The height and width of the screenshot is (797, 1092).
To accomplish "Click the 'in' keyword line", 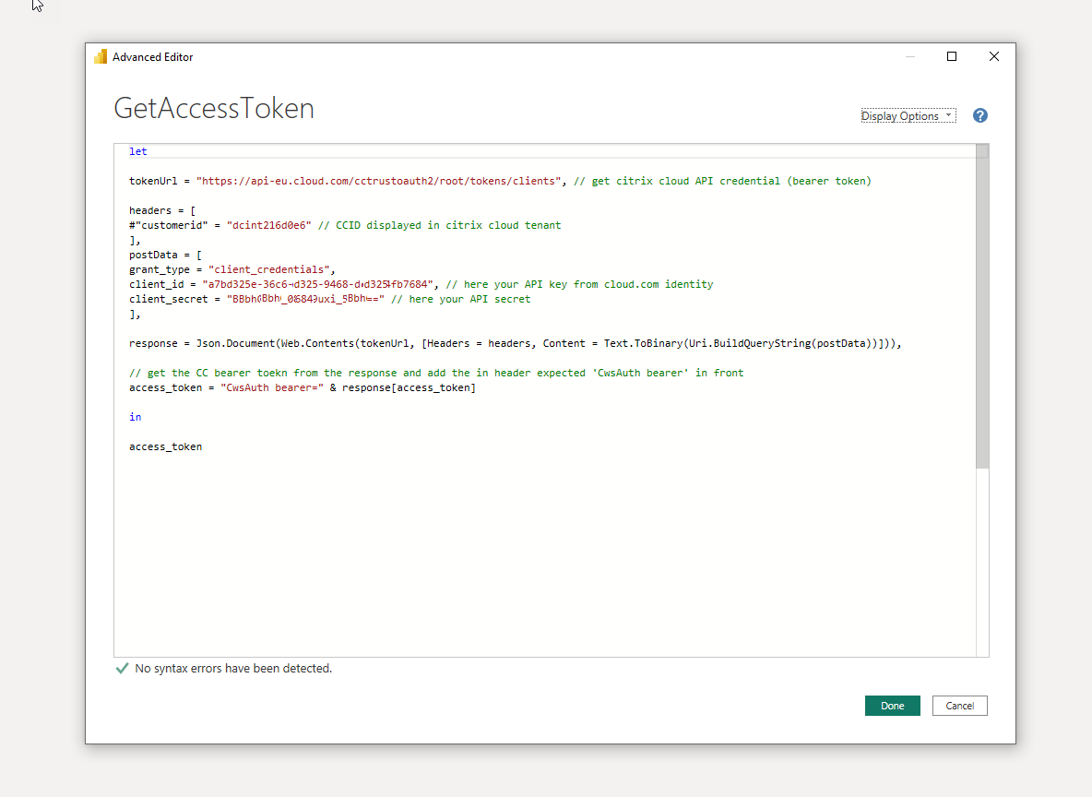I will (135, 417).
